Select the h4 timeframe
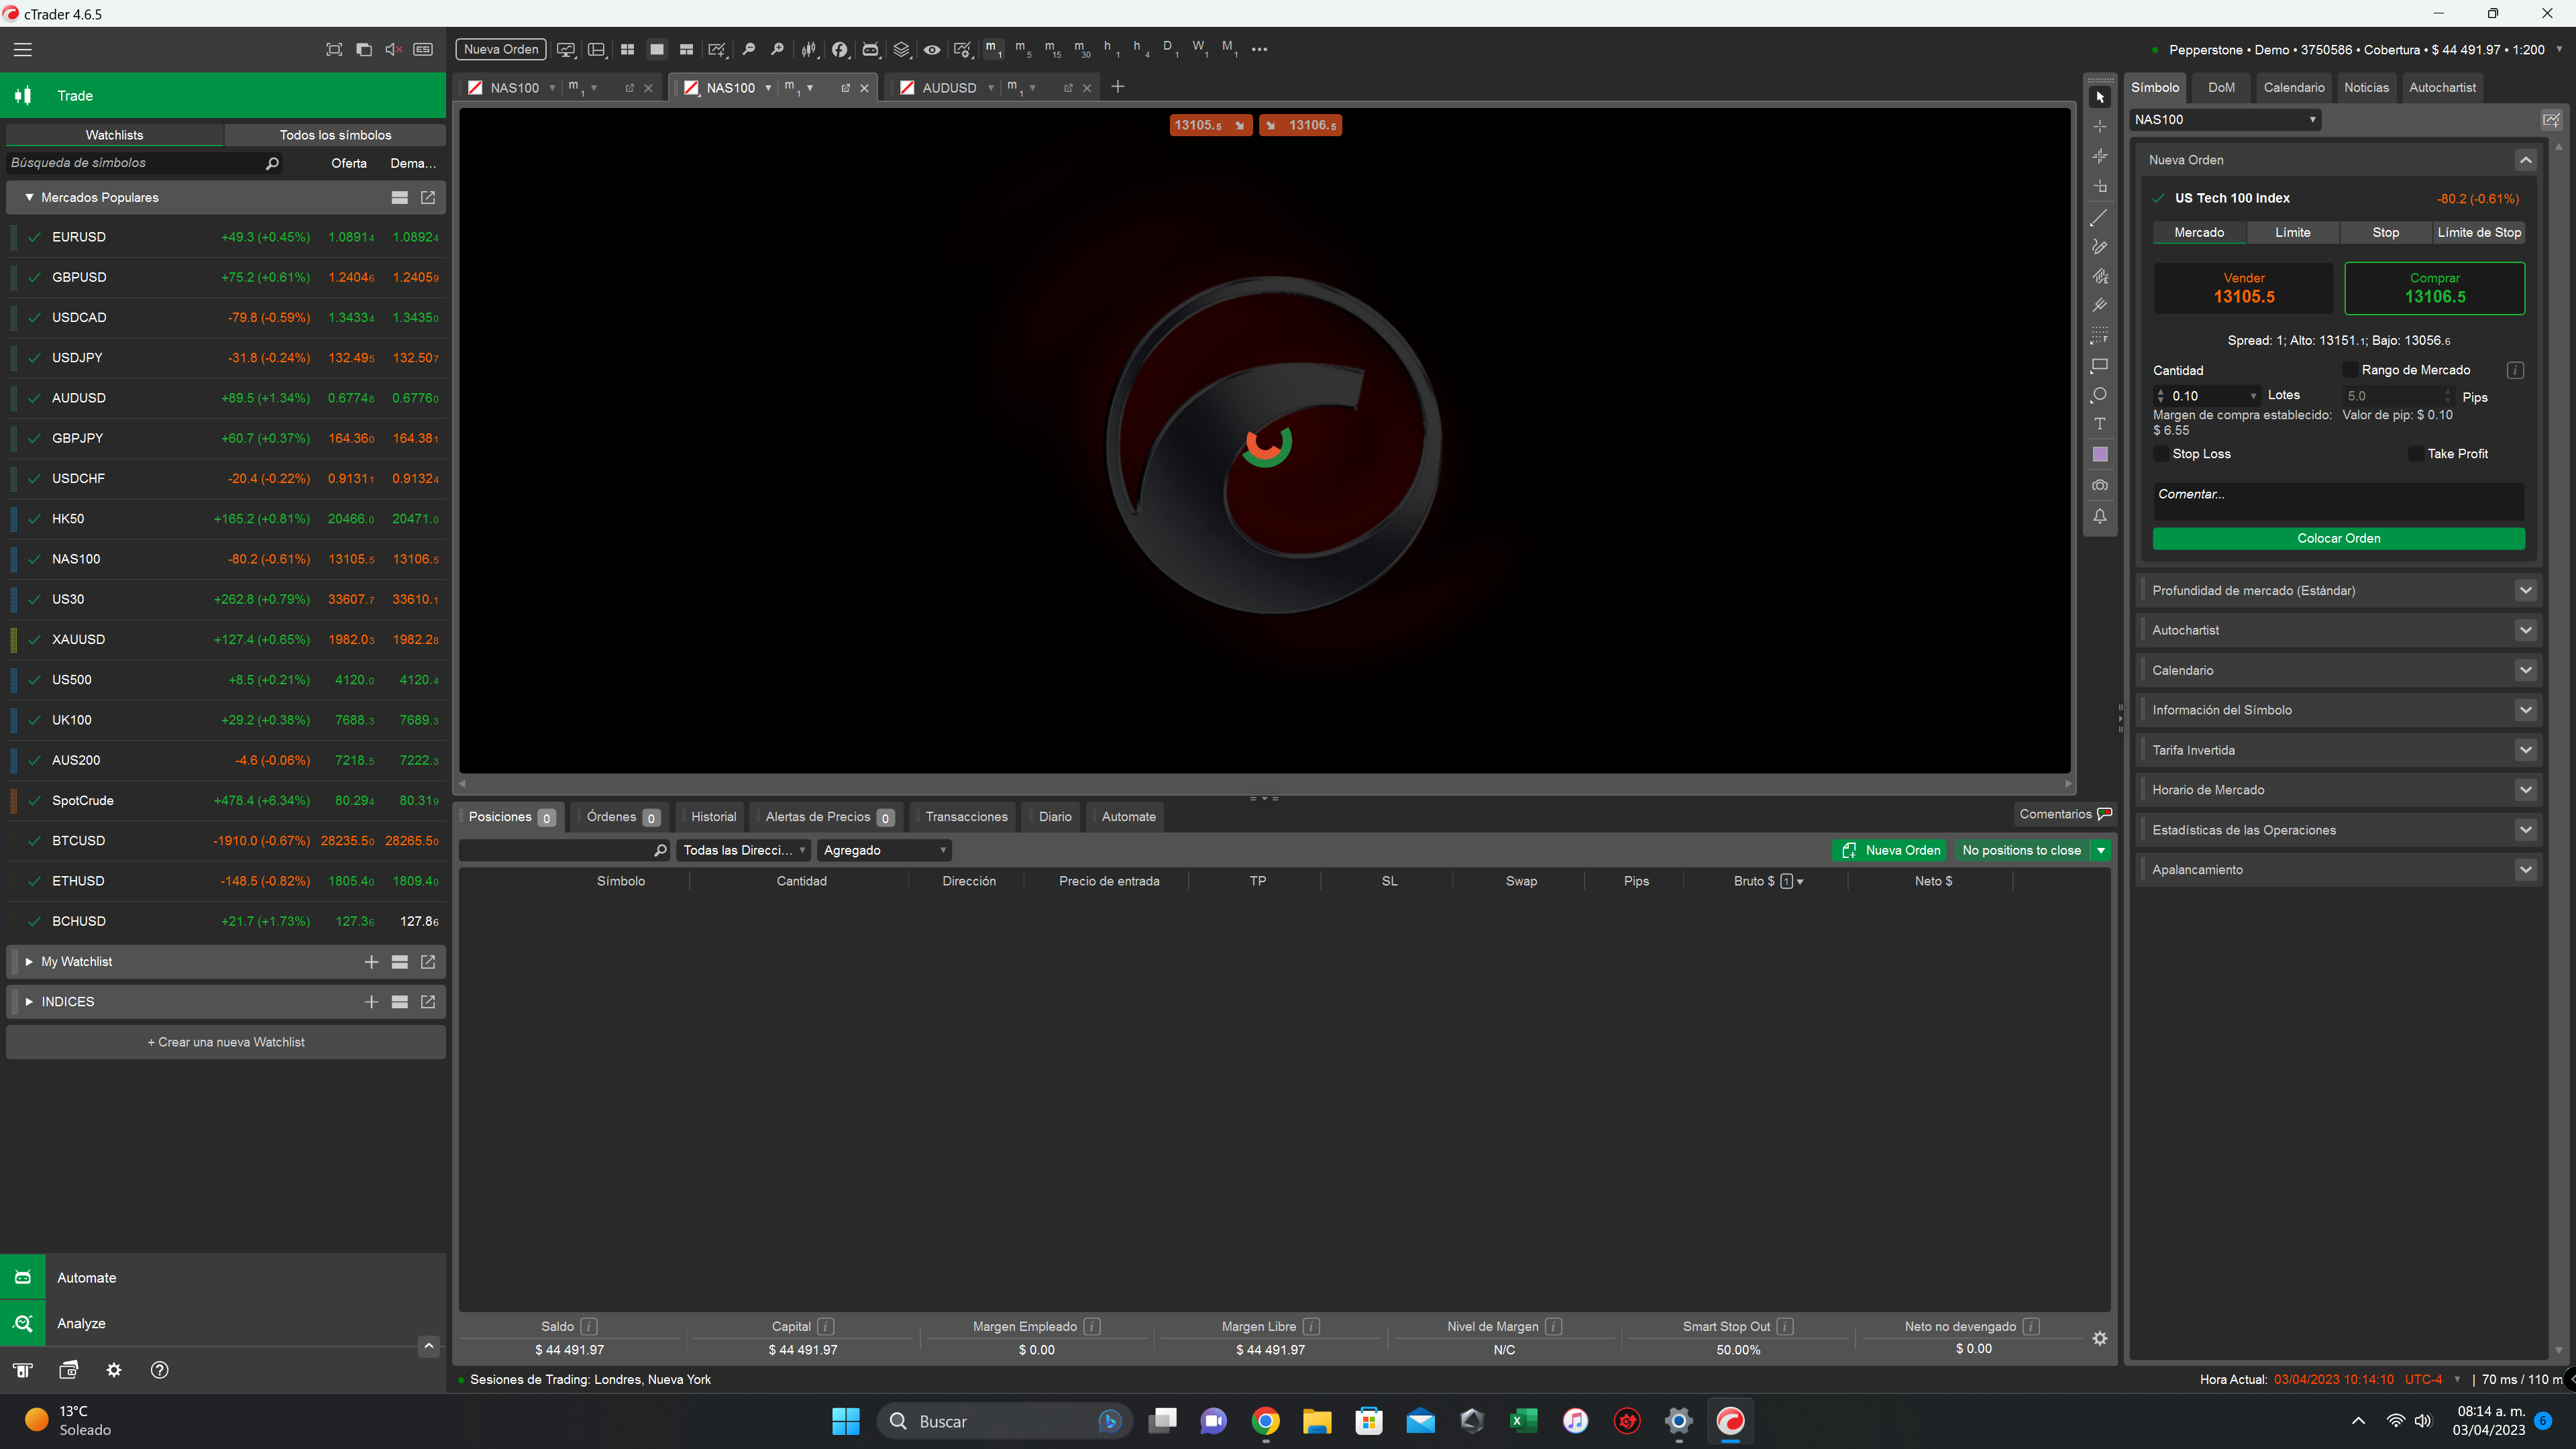This screenshot has width=2576, height=1449. click(1140, 49)
